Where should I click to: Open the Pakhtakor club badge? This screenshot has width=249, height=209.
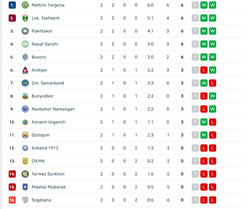coord(25,31)
